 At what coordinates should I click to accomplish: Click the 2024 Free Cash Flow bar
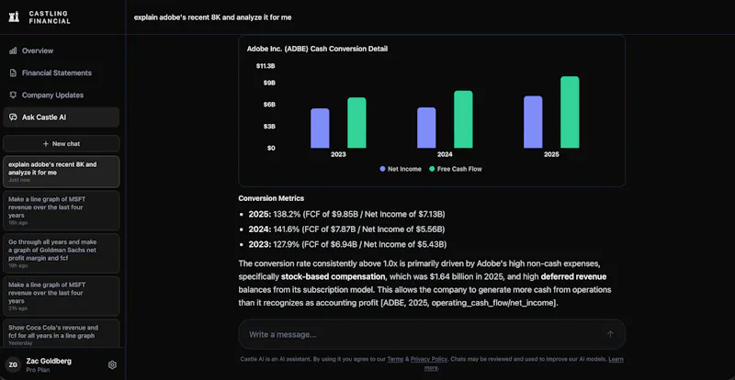(x=463, y=119)
